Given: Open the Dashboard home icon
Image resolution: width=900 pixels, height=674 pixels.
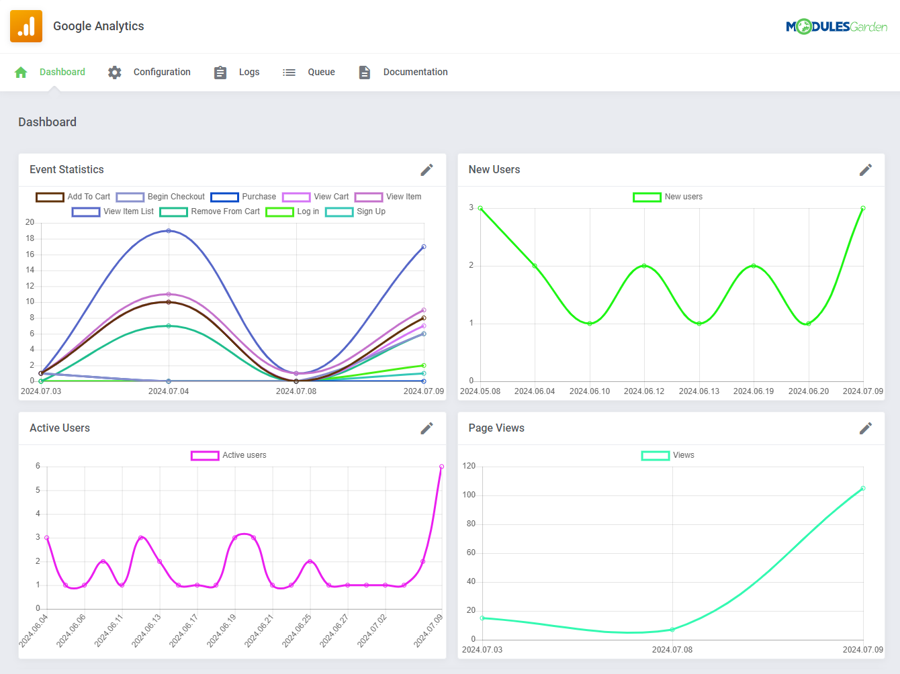Looking at the screenshot, I should click(x=20, y=72).
